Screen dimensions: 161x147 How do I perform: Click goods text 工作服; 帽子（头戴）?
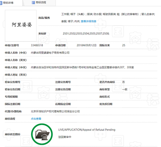pyautogui.click(x=73, y=14)
